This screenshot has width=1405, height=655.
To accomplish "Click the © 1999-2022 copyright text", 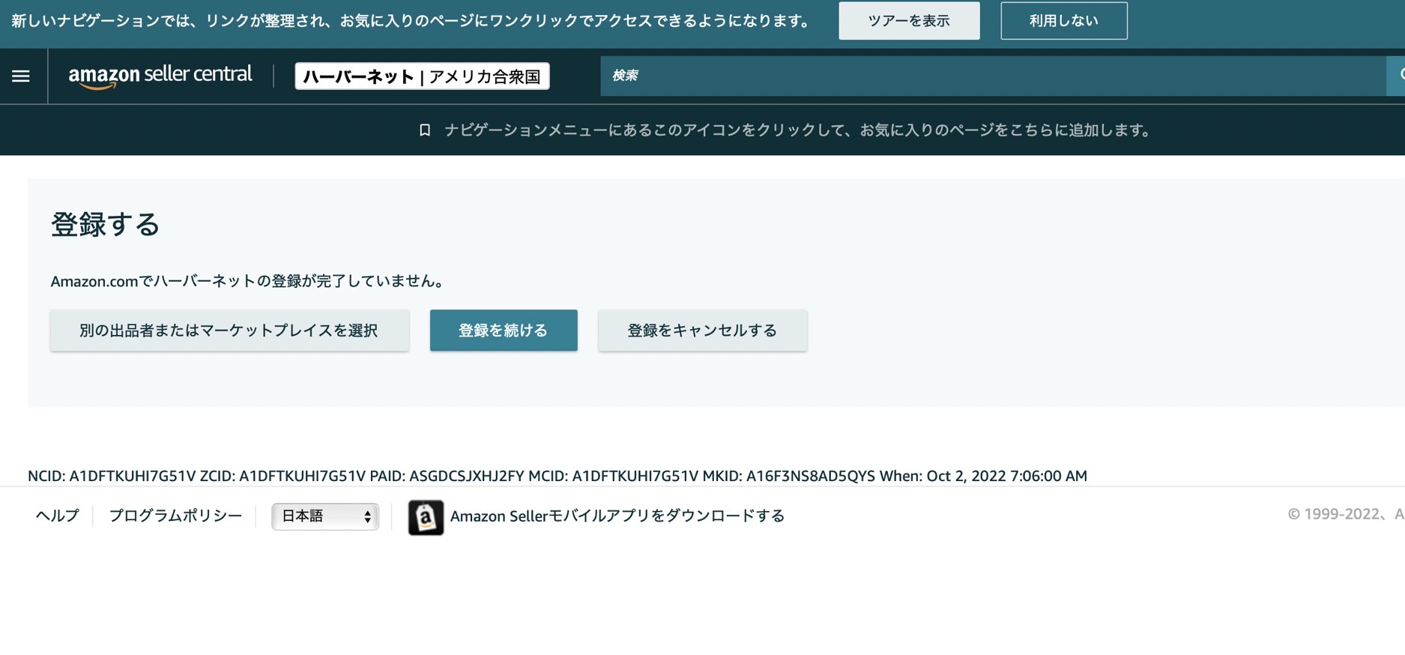I will click(x=1346, y=514).
